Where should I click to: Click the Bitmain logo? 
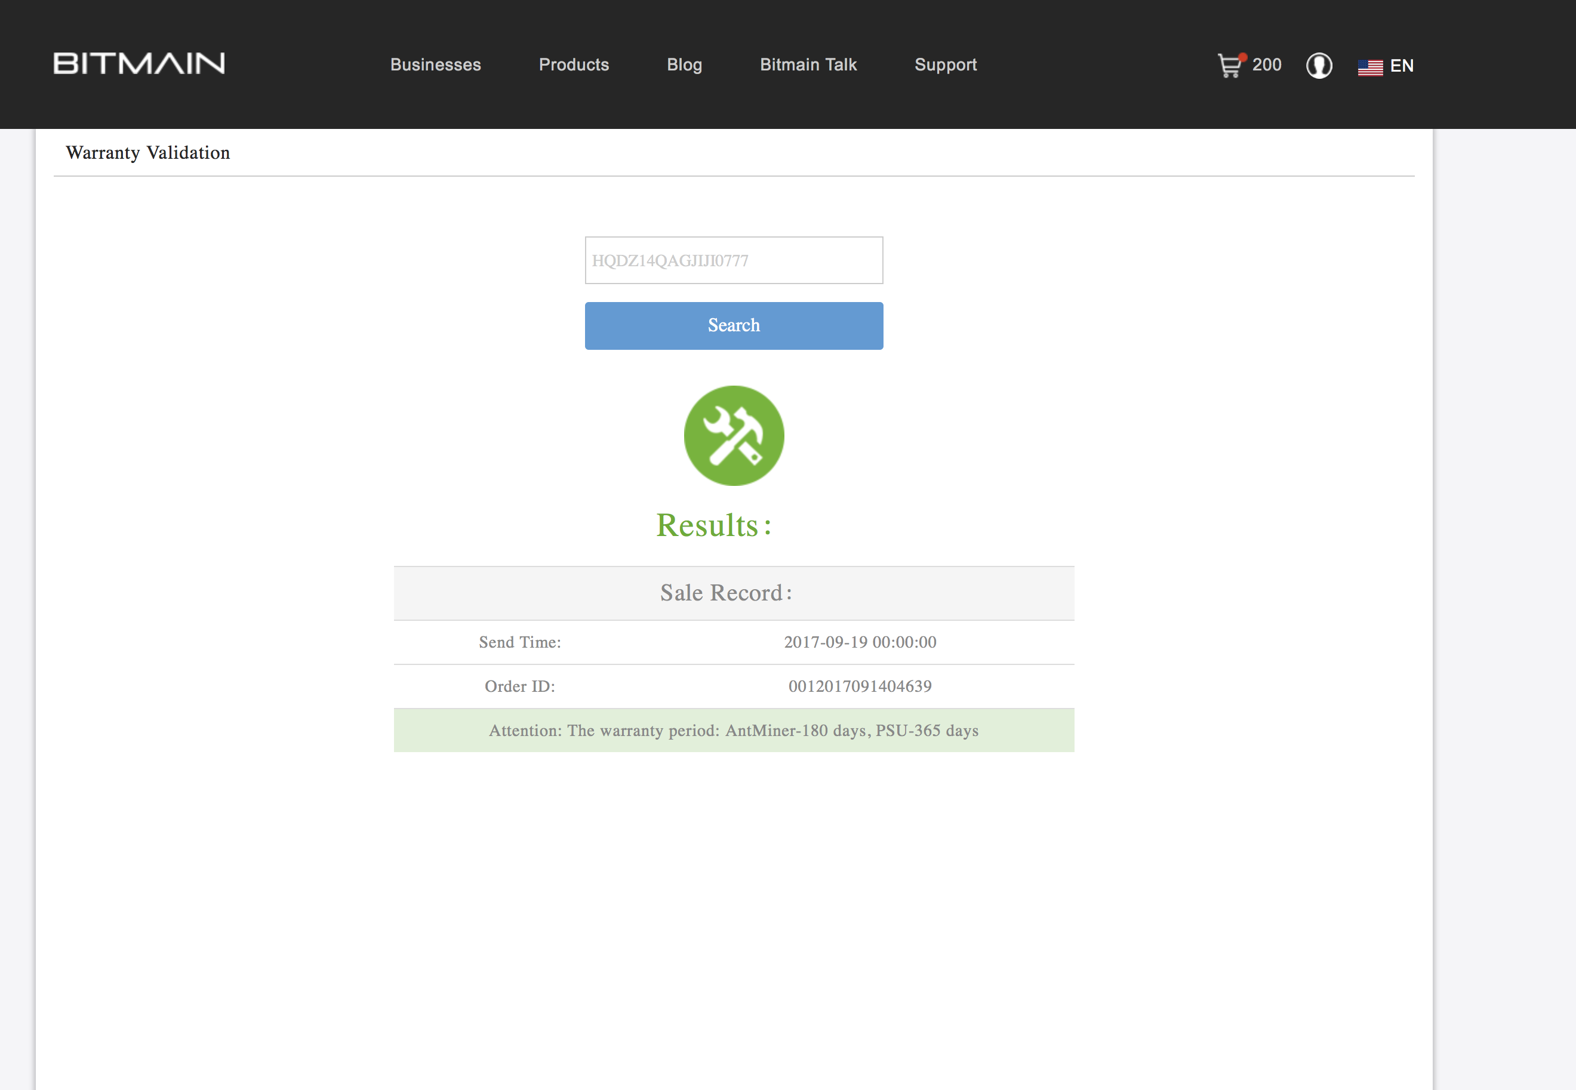[x=139, y=64]
